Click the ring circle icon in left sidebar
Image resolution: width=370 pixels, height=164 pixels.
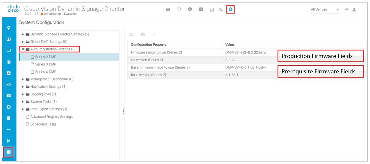9,107
